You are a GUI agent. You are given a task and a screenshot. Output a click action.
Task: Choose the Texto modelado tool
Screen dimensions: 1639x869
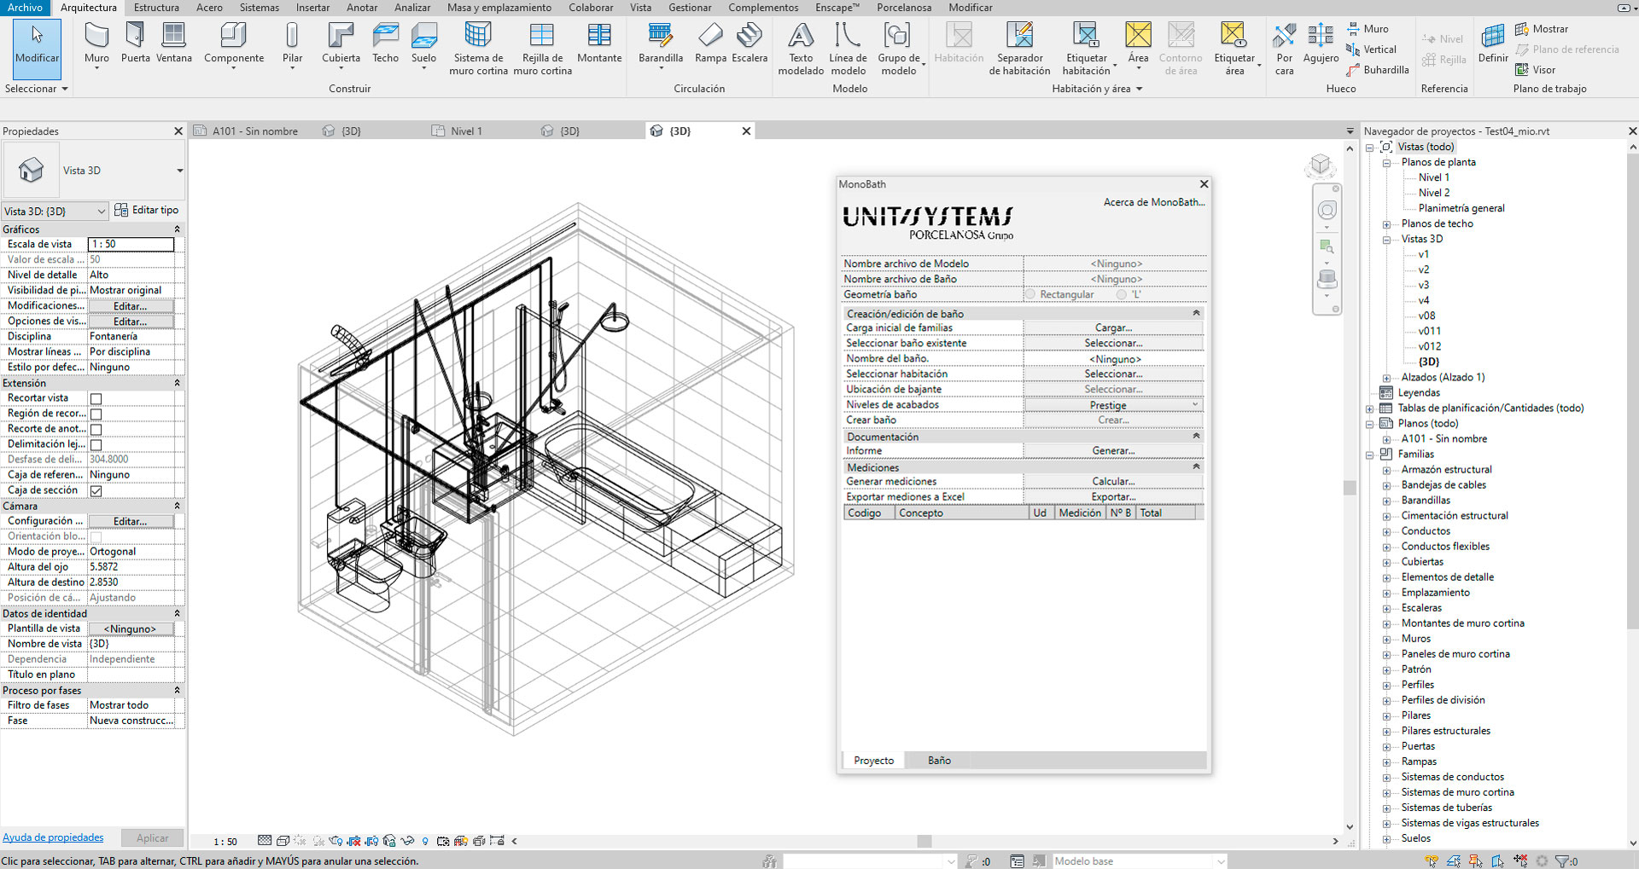[x=801, y=49]
